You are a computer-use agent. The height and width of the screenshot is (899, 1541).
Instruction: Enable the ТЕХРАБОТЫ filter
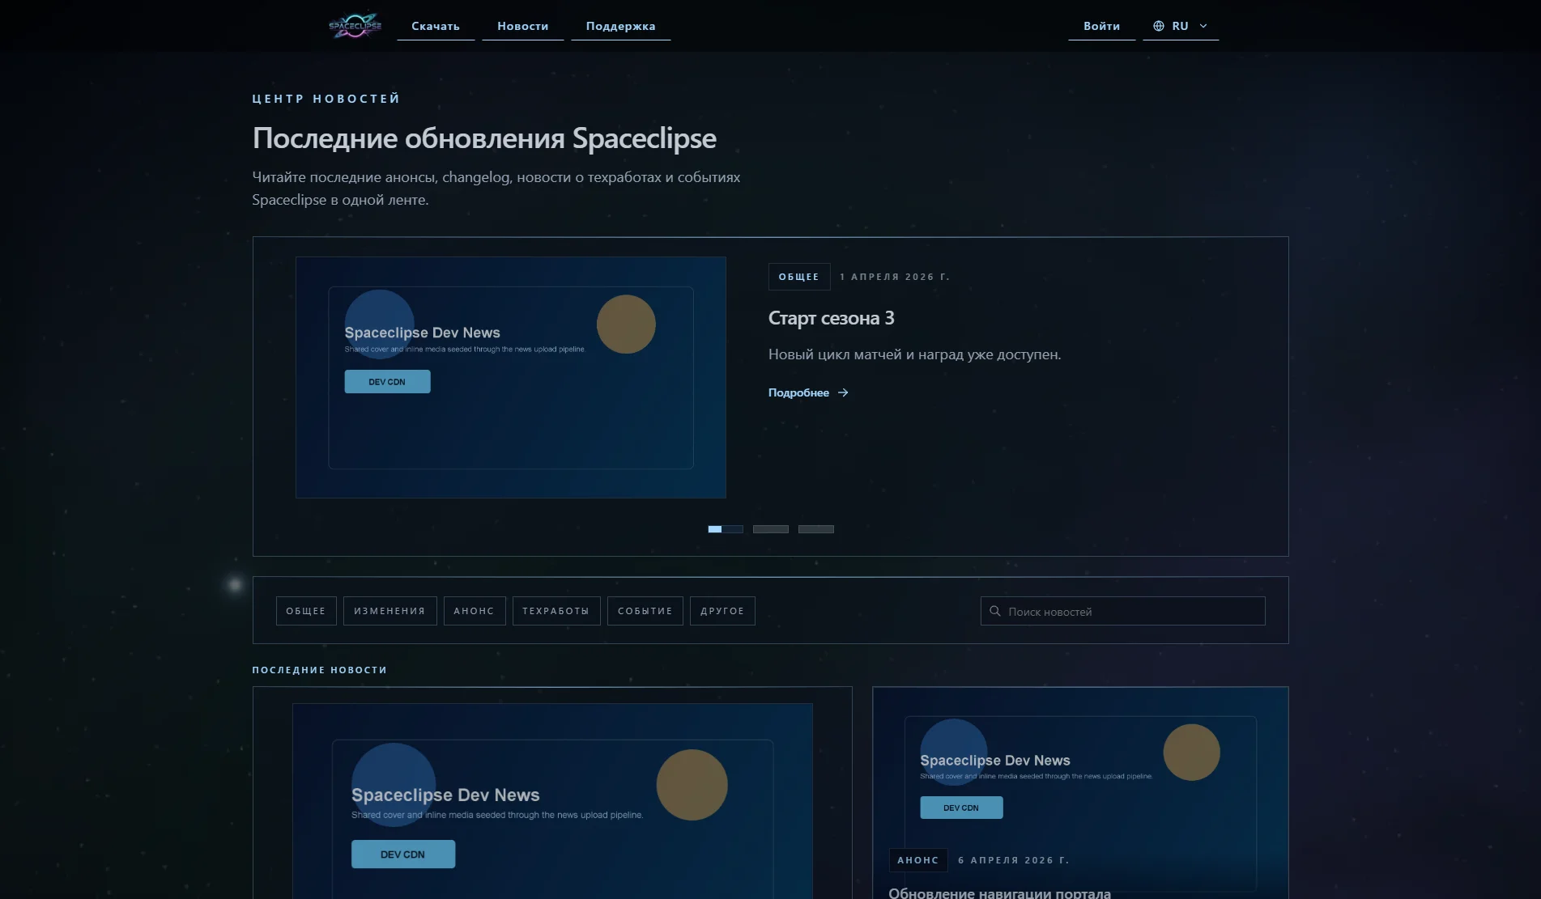tap(556, 610)
